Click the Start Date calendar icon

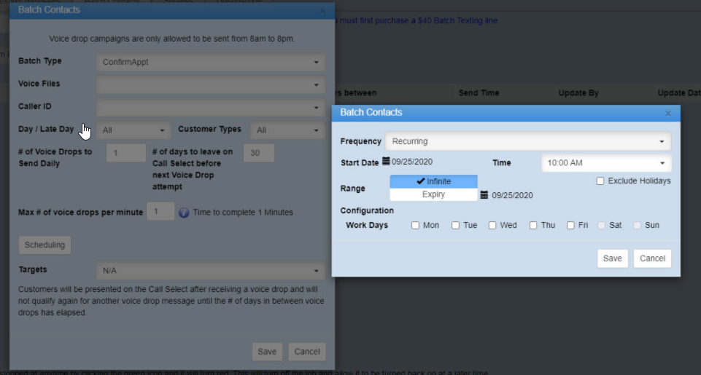[386, 162]
